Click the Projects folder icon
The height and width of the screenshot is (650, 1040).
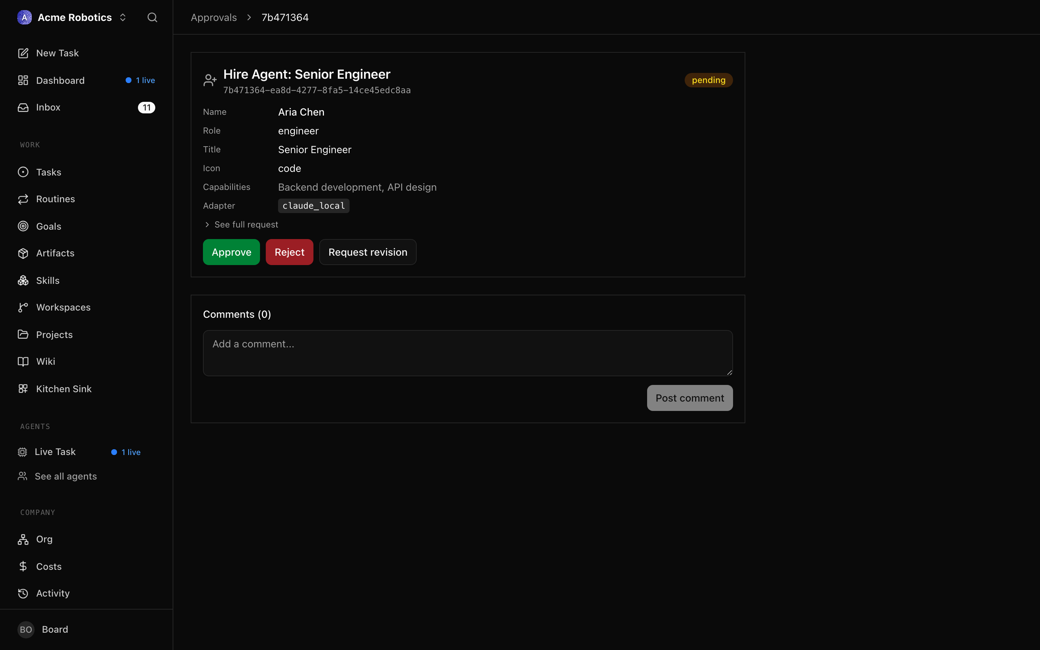(x=23, y=334)
